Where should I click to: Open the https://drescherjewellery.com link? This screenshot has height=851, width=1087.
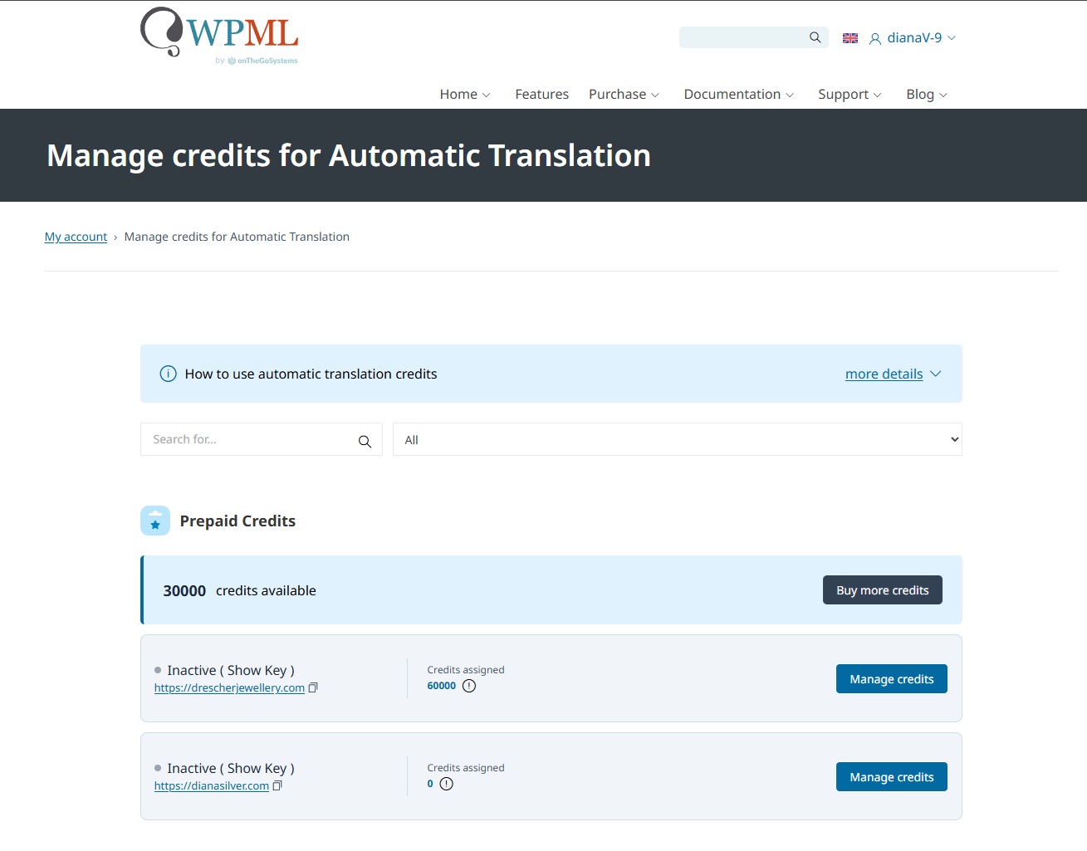click(x=229, y=687)
